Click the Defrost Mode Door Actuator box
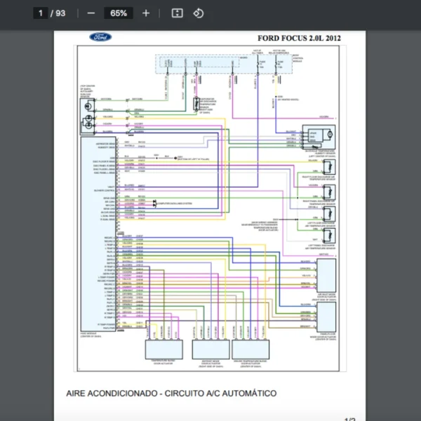The width and height of the screenshot is (421, 421). [x=209, y=350]
